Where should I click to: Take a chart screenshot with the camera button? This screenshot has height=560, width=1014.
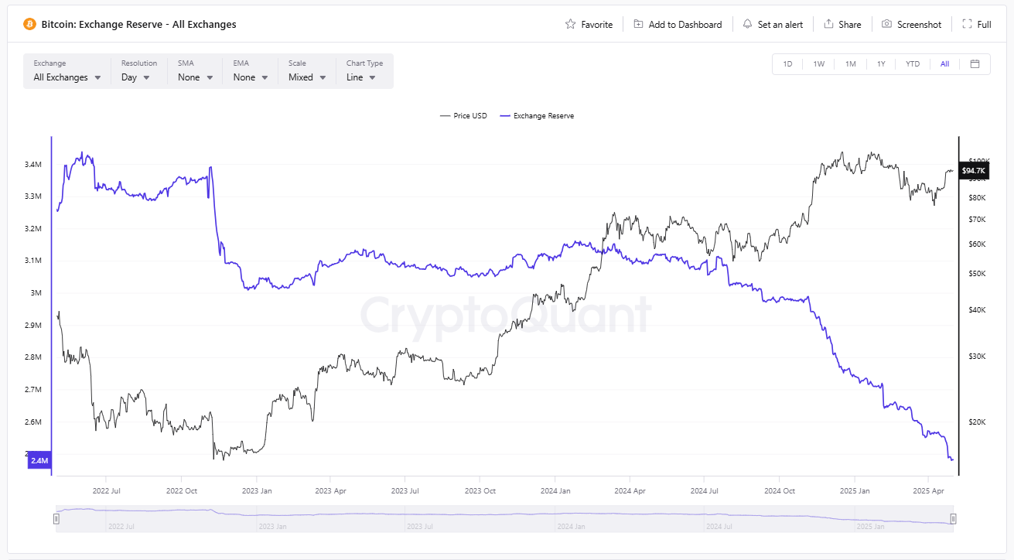coord(912,24)
